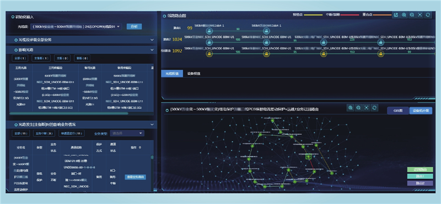Fit route diagram to screen
The width and height of the screenshot is (441, 204).
click(420, 15)
